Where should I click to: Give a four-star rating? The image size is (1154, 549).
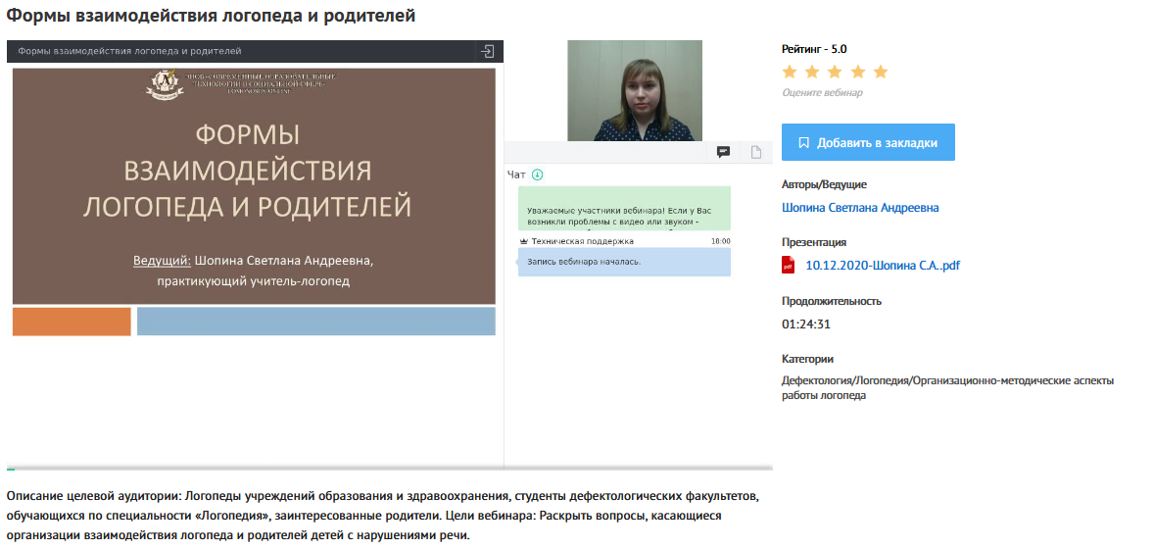pyautogui.click(x=857, y=72)
